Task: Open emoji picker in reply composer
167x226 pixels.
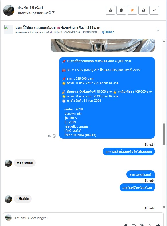Action: (142, 225)
